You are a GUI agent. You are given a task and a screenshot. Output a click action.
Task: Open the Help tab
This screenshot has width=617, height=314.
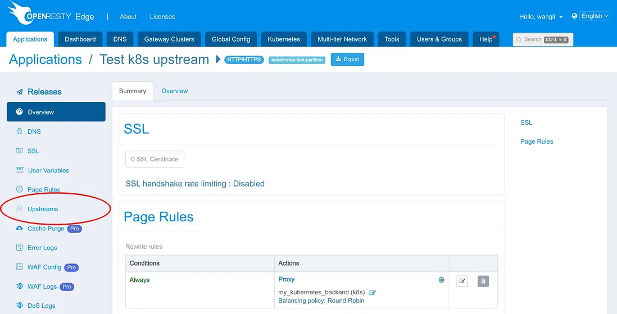[x=486, y=39]
